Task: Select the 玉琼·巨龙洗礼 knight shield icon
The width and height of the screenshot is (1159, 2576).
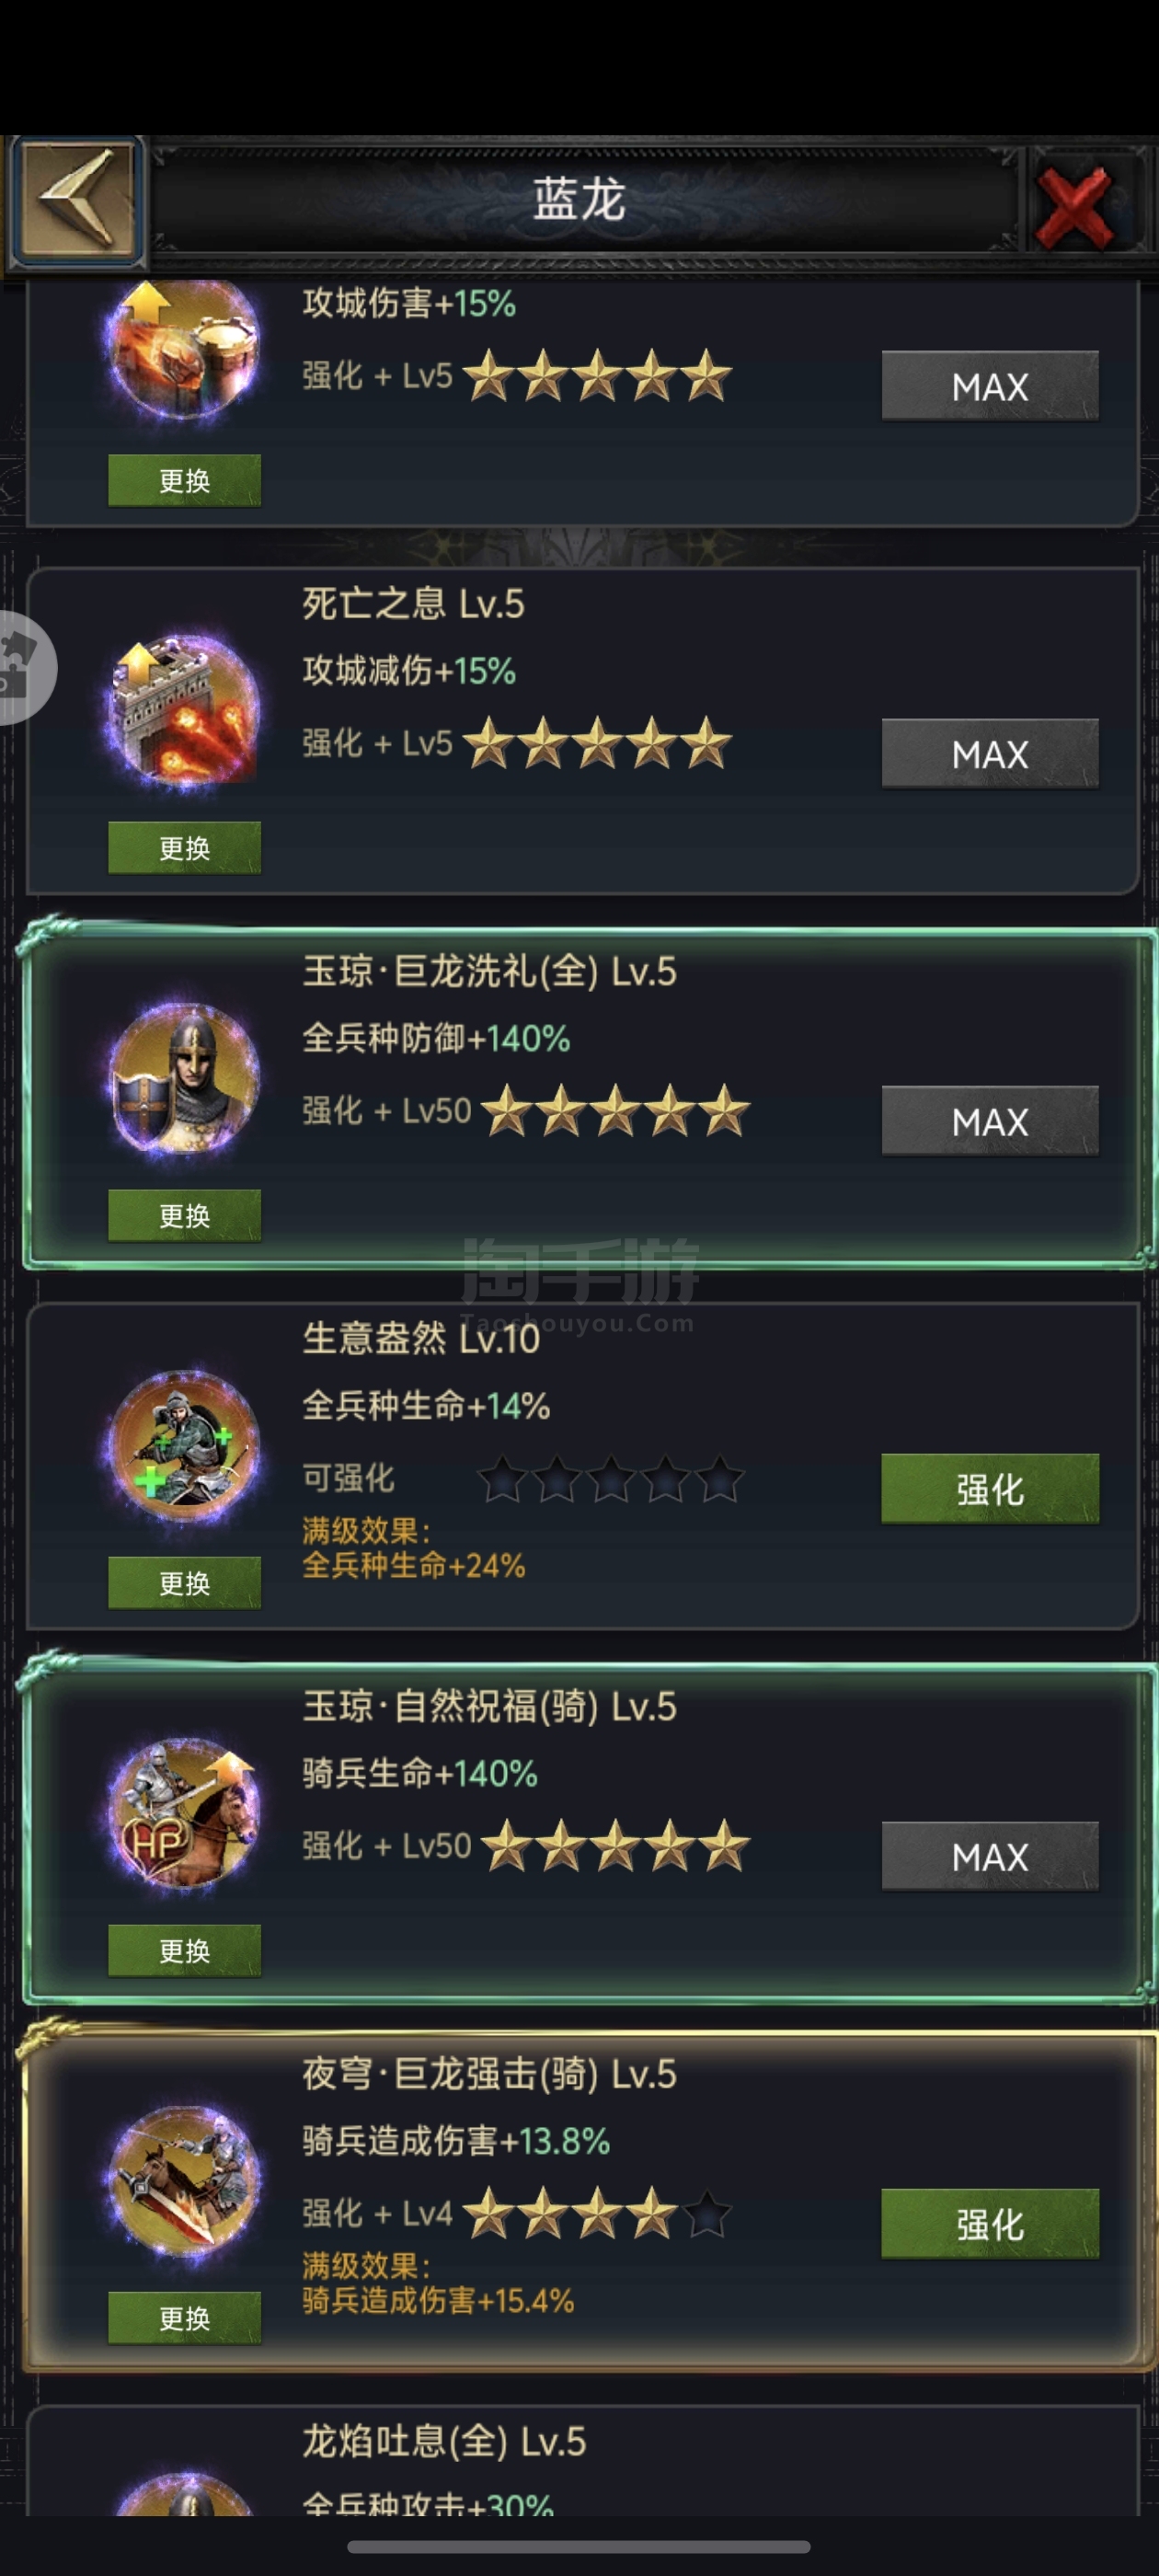Action: click(184, 1080)
